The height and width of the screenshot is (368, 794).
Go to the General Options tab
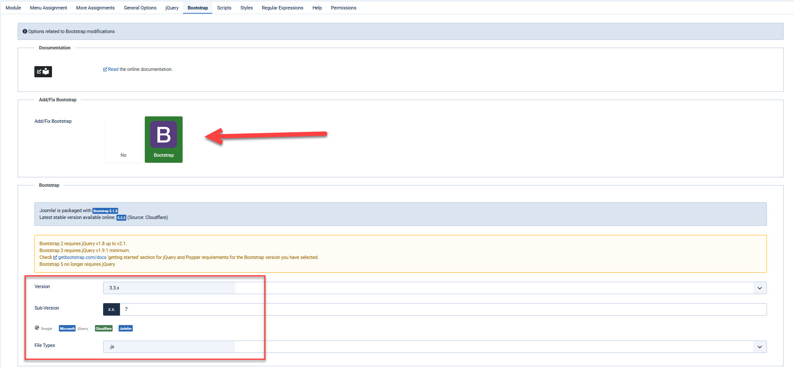tap(140, 8)
